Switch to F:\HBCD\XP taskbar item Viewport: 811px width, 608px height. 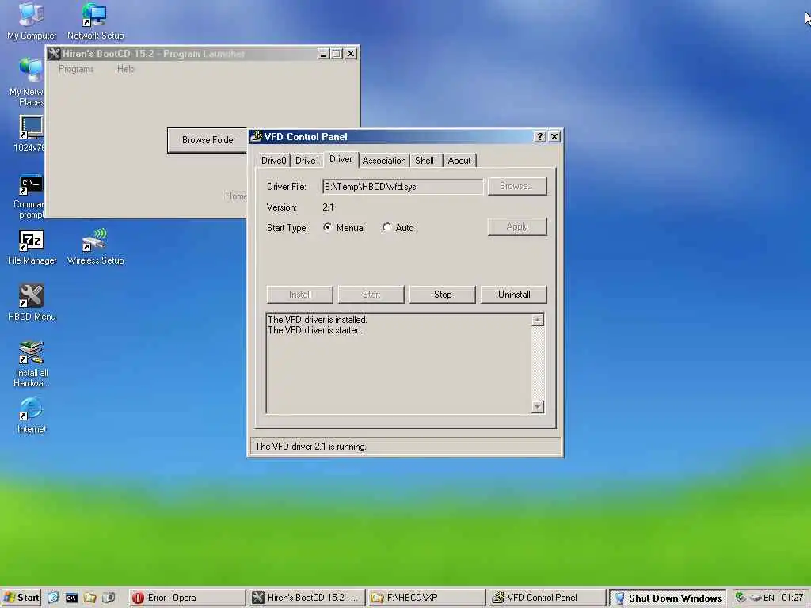[427, 598]
